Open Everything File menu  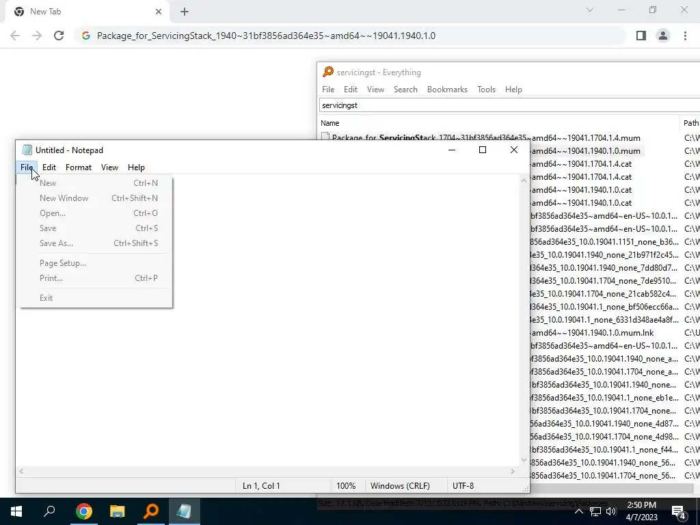[328, 90]
